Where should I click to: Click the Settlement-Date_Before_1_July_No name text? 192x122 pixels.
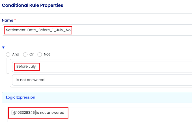[38, 30]
